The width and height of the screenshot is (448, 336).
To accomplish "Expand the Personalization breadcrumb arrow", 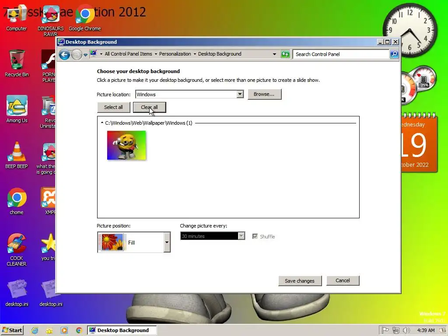I will coord(156,54).
